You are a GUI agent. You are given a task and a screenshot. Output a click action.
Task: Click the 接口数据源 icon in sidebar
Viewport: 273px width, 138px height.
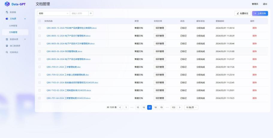point(7,46)
